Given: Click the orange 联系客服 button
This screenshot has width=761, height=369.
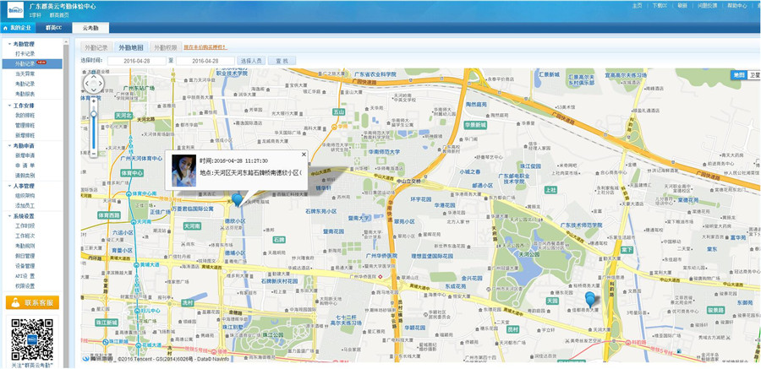Looking at the screenshot, I should pyautogui.click(x=32, y=302).
